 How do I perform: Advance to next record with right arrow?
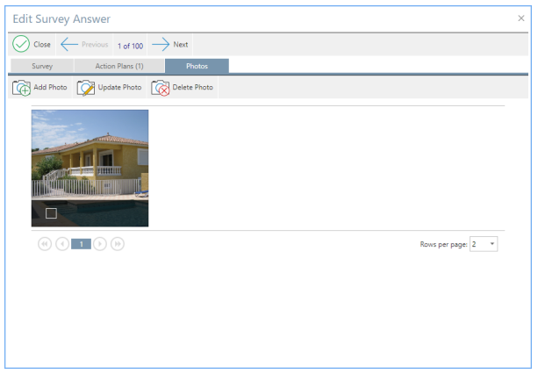[x=161, y=45]
